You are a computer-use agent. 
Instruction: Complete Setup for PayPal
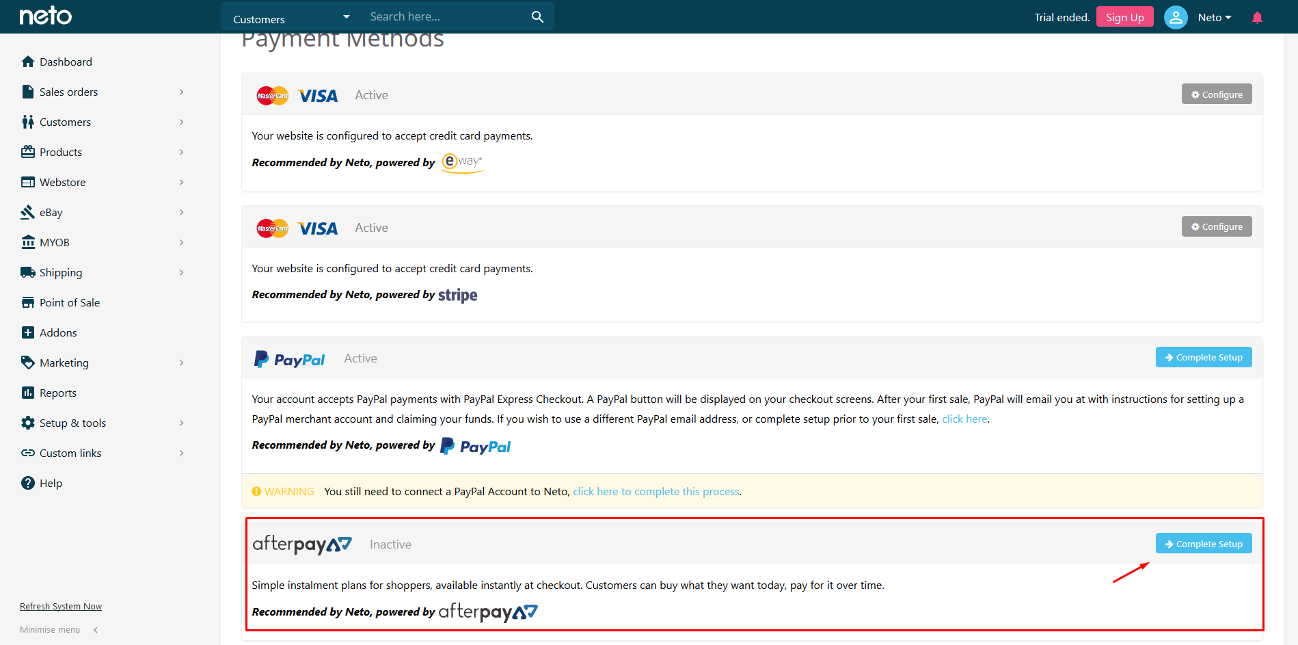coord(1204,357)
